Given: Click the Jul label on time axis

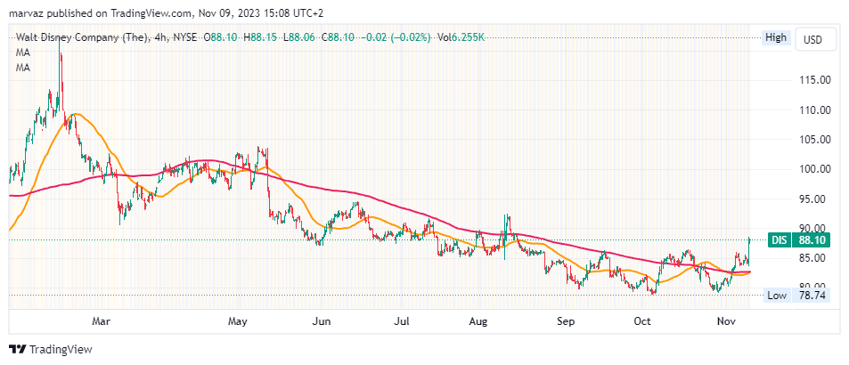Looking at the screenshot, I should [401, 322].
